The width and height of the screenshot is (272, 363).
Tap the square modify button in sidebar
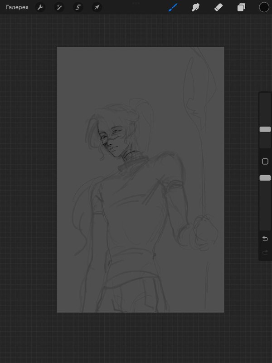[265, 162]
